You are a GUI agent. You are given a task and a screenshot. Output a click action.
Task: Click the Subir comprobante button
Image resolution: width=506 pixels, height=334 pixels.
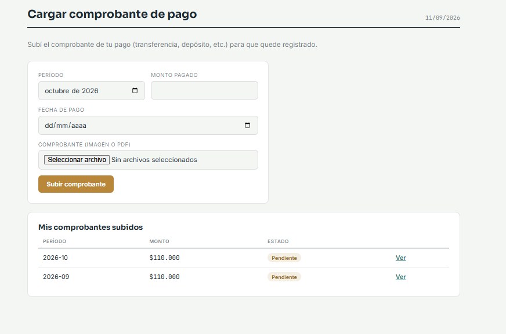point(76,184)
